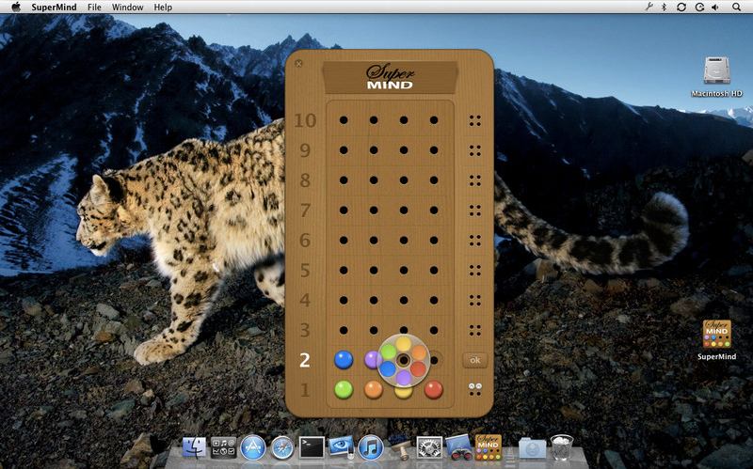Open the Apple menu

pyautogui.click(x=16, y=8)
